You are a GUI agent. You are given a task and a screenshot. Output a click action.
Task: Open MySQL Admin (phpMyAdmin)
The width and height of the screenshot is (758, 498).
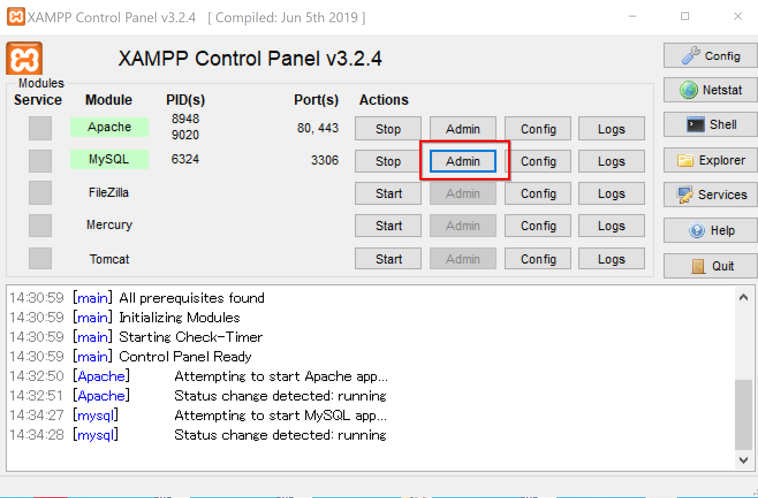[x=463, y=161]
